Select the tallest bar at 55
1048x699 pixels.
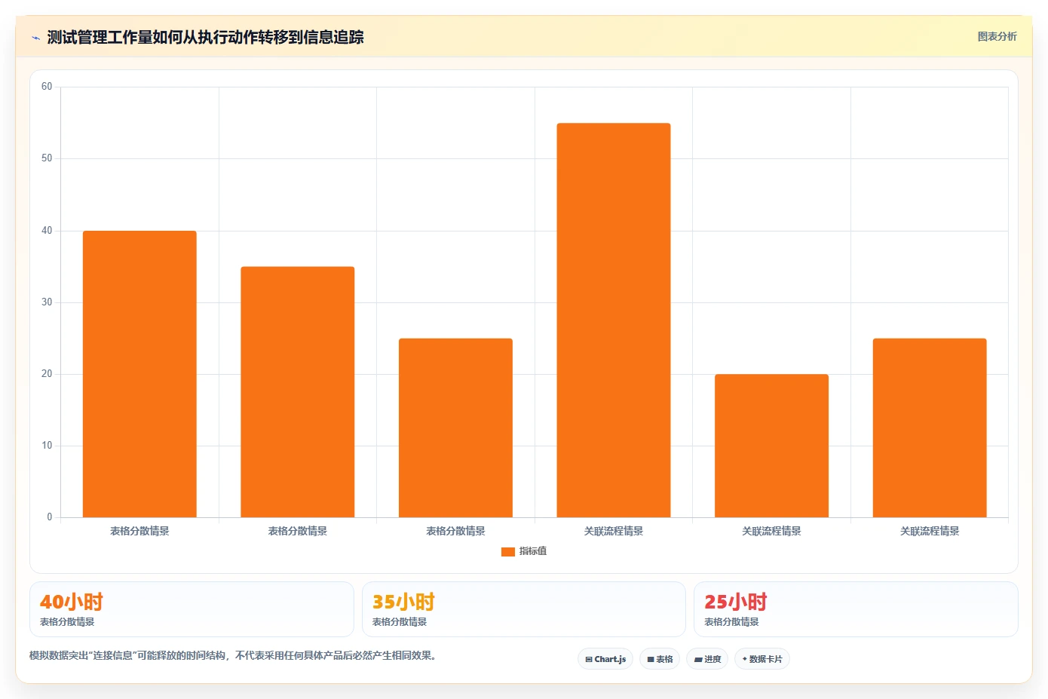click(614, 320)
